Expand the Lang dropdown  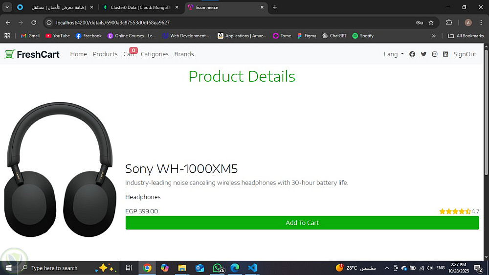click(394, 54)
